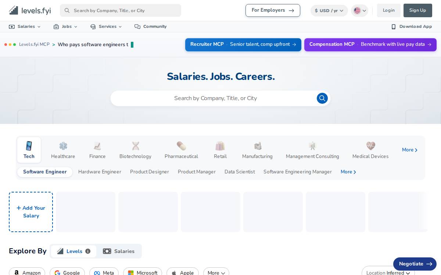The image size is (441, 275).
Task: Select the Healthcare industry icon
Action: (63, 150)
